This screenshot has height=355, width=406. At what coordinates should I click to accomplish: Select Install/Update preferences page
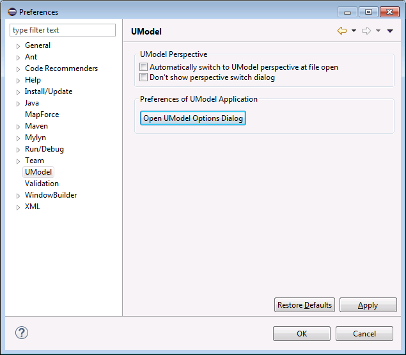(49, 91)
